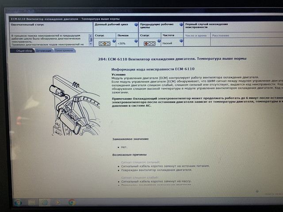This screenshot has width=283, height=212.
Task: Click Окончательный статус heading
Action: [x=27, y=25]
